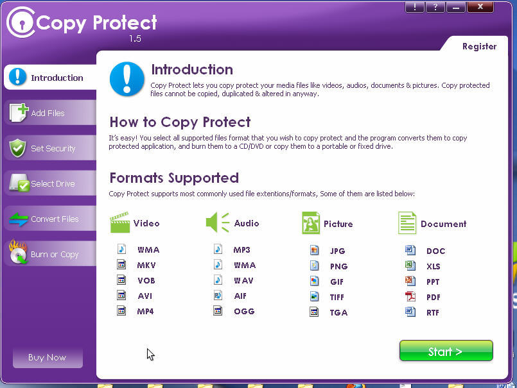This screenshot has width=517, height=388.
Task: Click the GIF image icon
Action: coord(315,281)
